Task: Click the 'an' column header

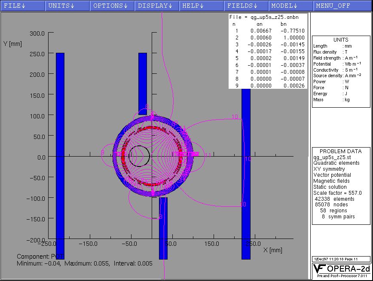Action: point(260,24)
